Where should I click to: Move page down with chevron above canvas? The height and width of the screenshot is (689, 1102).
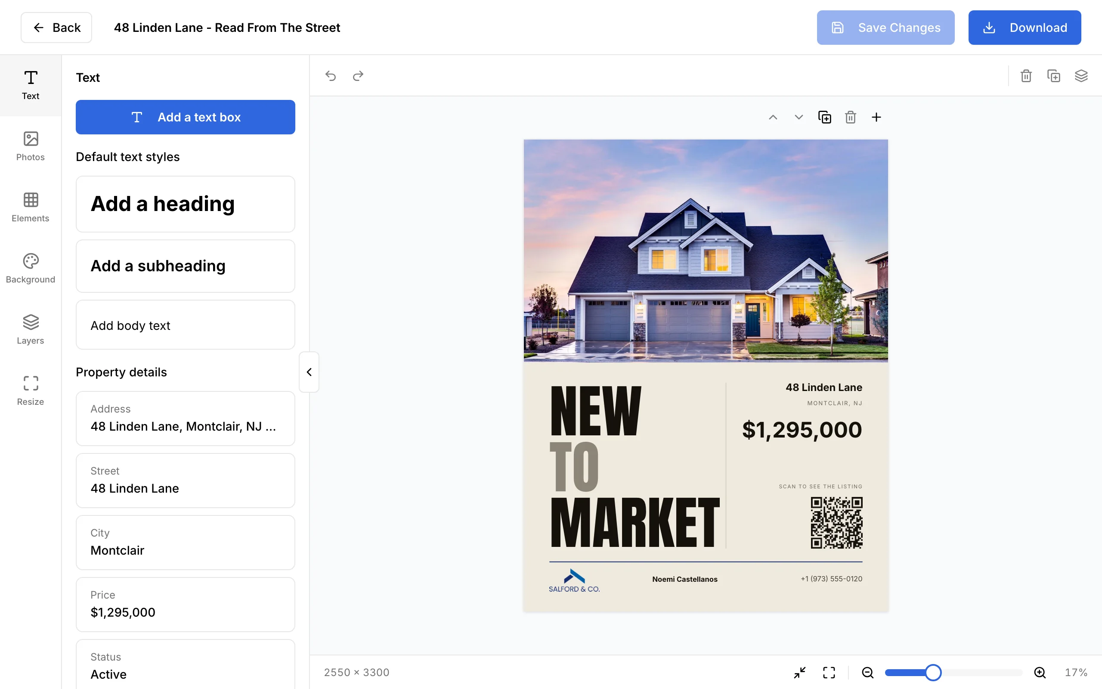(x=799, y=117)
